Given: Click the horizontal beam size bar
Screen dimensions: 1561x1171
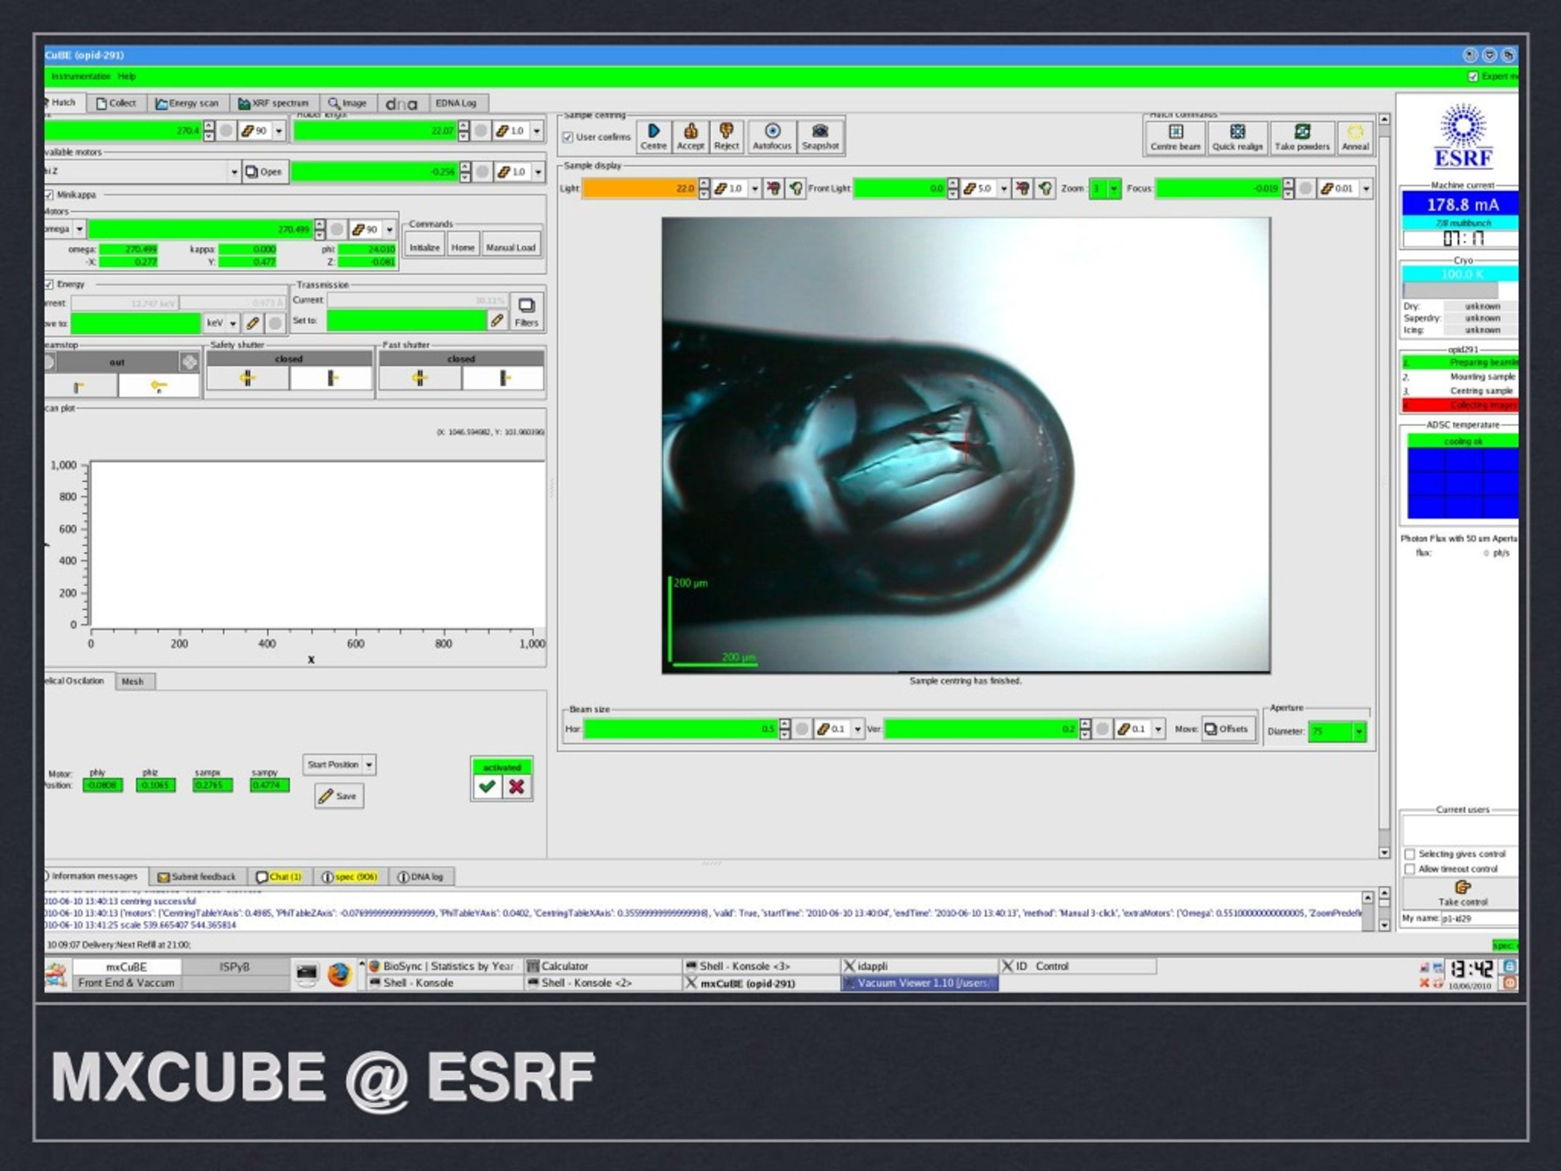Looking at the screenshot, I should (x=680, y=728).
